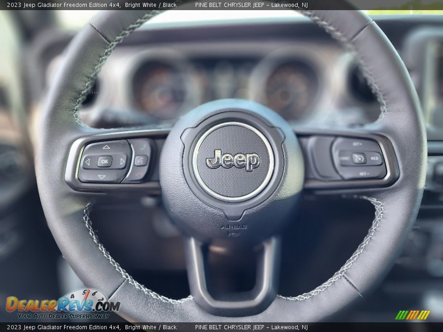This screenshot has width=443, height=332.
Task: Click 'Your Auto Dealer SuperHighway' tagline
Action: click(x=63, y=316)
